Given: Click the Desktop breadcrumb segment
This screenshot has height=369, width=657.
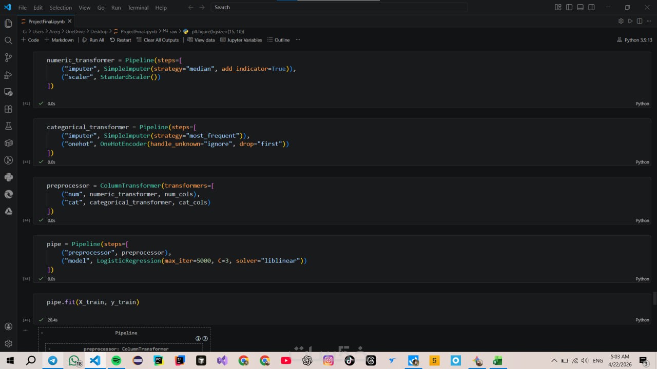Looking at the screenshot, I should click(x=99, y=31).
